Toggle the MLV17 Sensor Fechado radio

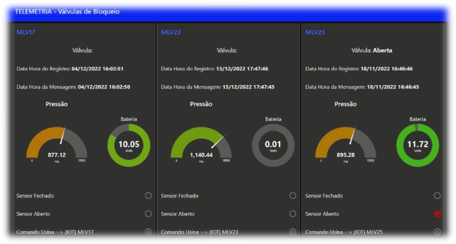pos(148,196)
